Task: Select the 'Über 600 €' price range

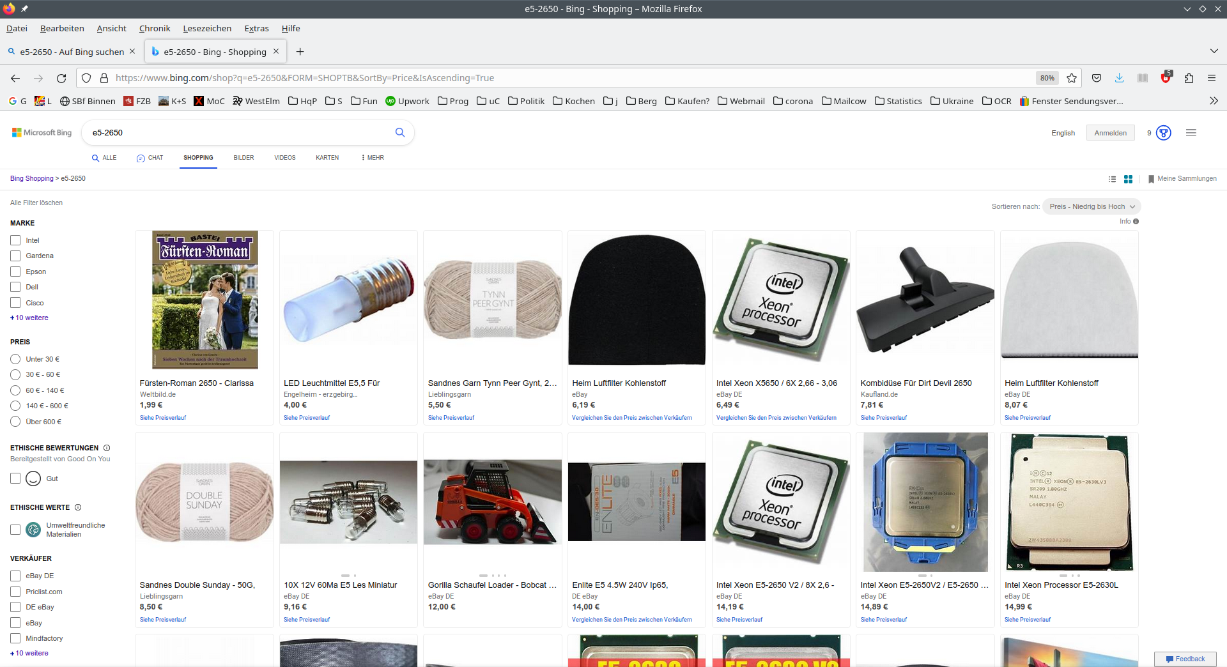Action: 15,422
